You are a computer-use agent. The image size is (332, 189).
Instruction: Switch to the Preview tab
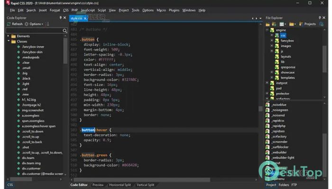tap(98, 185)
